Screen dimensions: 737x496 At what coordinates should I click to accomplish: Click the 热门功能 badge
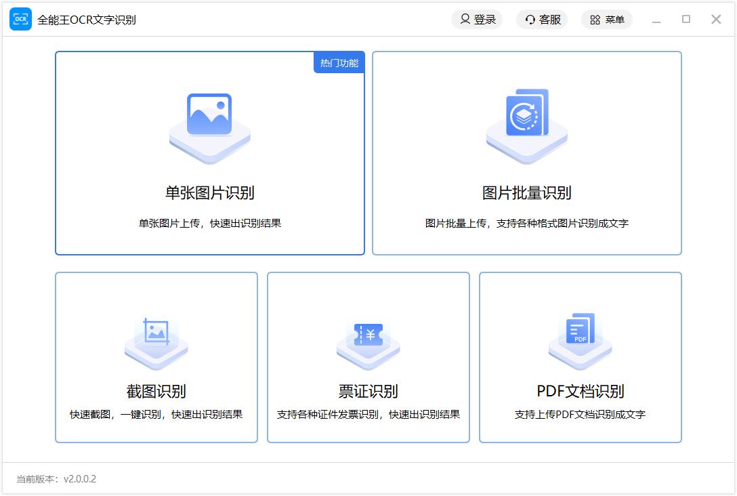coord(339,63)
